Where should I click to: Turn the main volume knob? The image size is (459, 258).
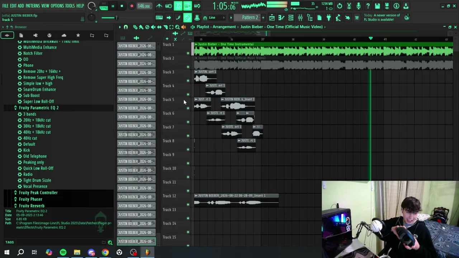(x=92, y=6)
